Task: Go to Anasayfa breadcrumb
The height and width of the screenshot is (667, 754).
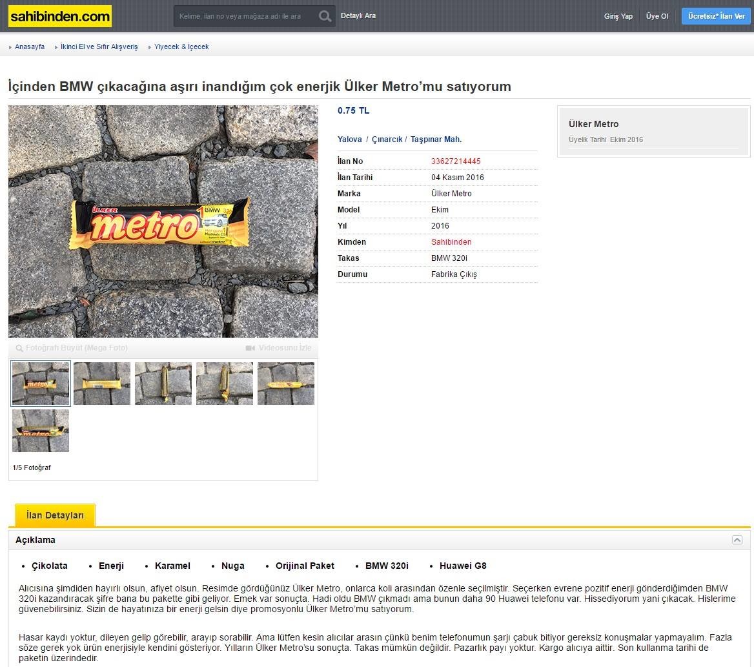Action: point(29,46)
